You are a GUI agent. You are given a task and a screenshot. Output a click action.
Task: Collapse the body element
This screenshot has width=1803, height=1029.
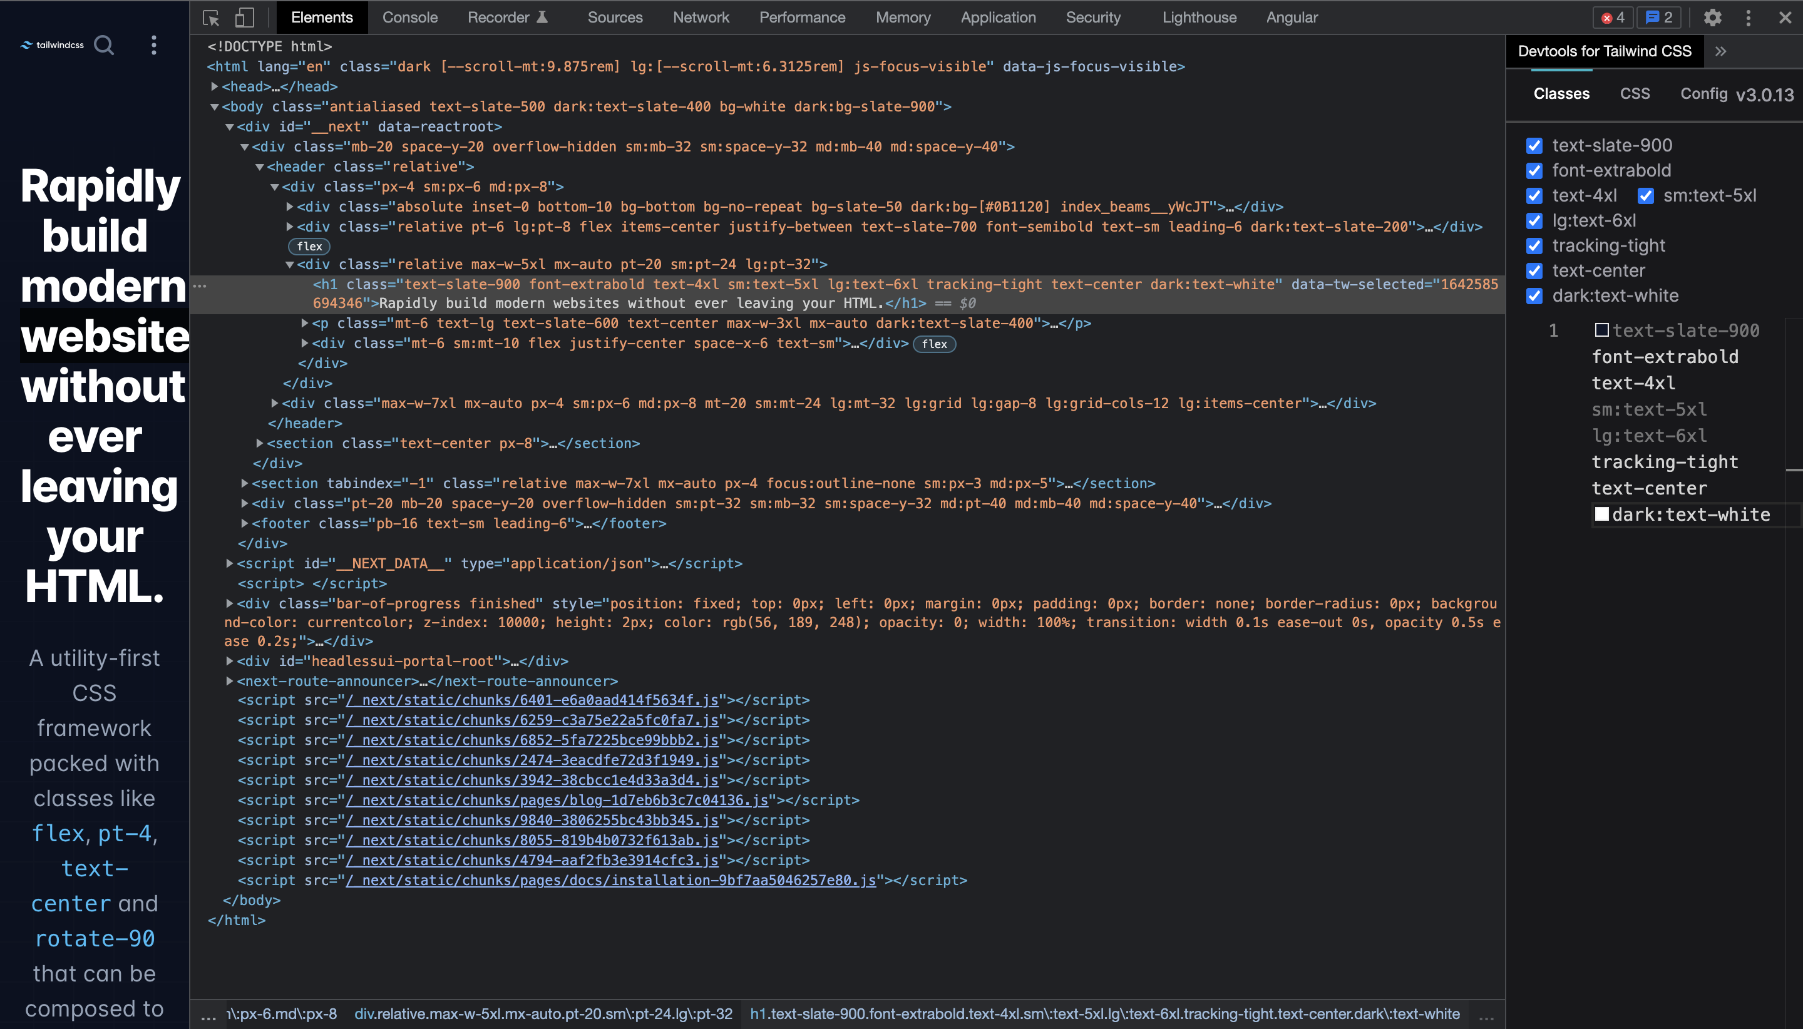[214, 106]
